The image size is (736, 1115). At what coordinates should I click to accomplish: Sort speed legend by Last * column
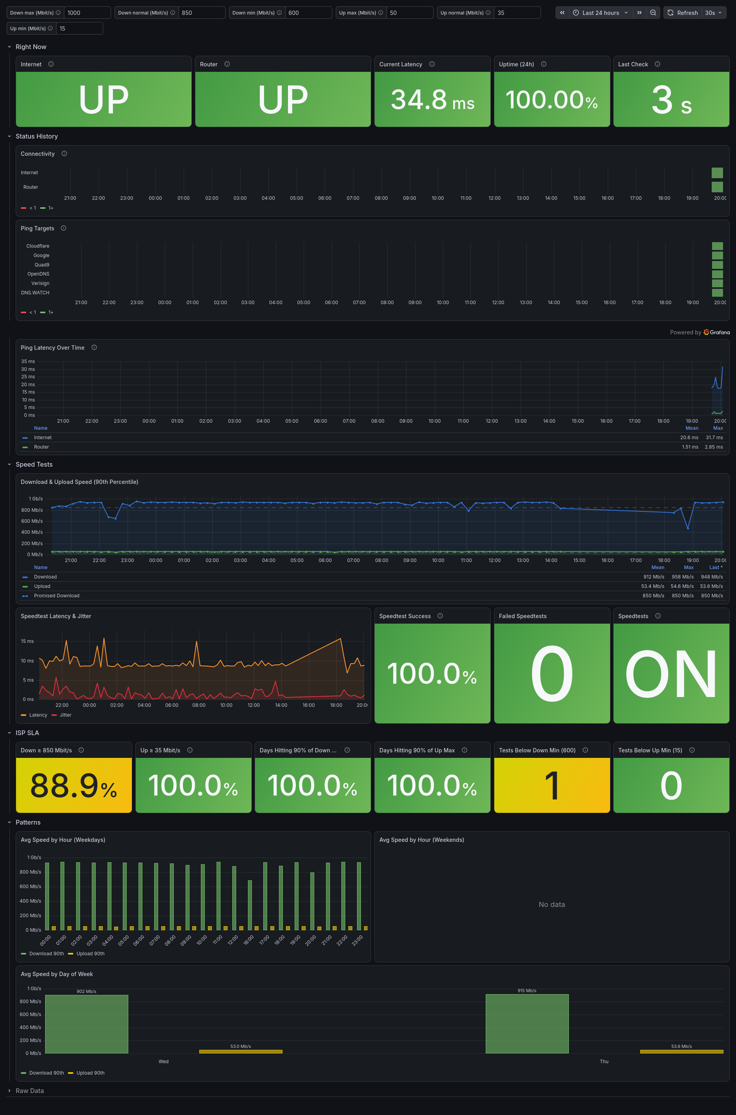pyautogui.click(x=716, y=568)
